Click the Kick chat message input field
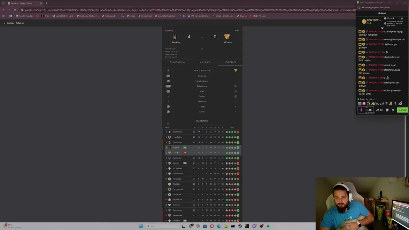 tap(366, 110)
